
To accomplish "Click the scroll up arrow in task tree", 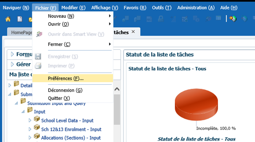I will click(117, 89).
